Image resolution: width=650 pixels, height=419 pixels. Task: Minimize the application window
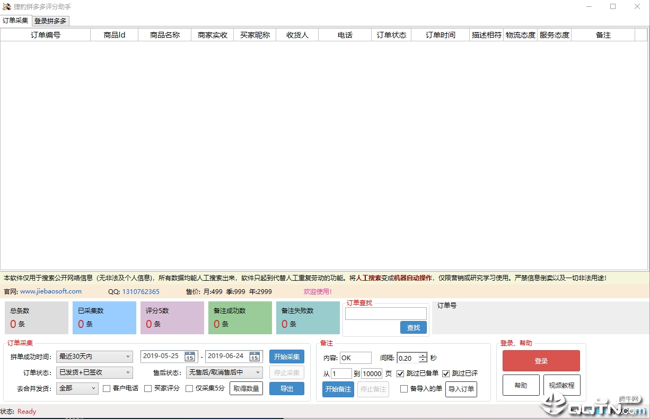click(x=589, y=7)
